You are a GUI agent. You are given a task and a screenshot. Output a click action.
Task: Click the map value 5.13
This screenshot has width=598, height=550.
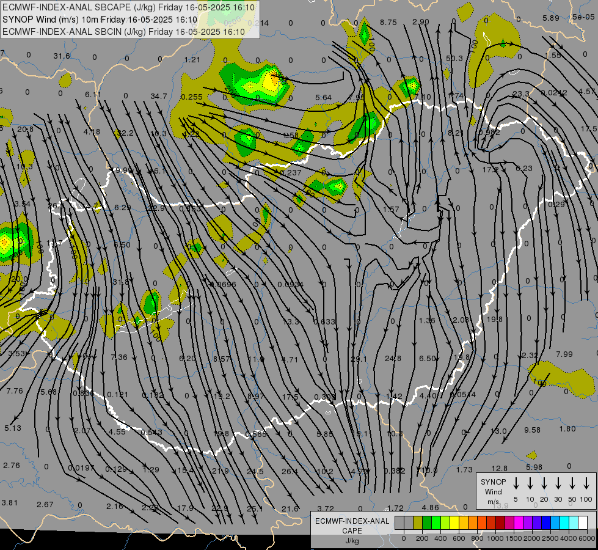coord(13,428)
